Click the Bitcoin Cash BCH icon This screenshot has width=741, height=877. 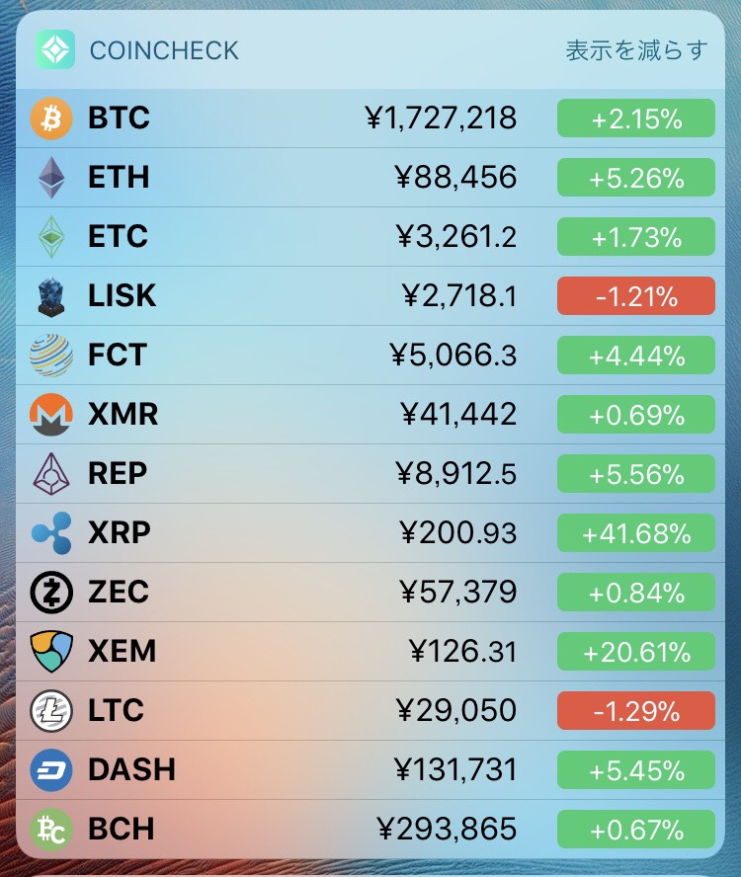point(51,830)
